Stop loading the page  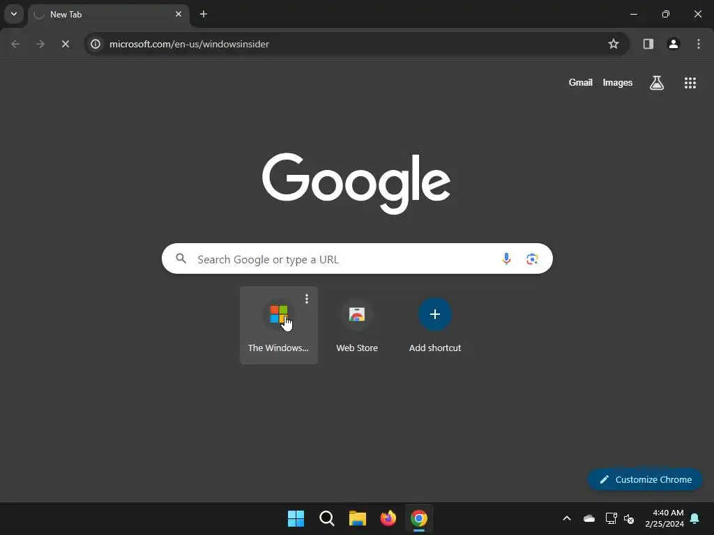[66, 44]
